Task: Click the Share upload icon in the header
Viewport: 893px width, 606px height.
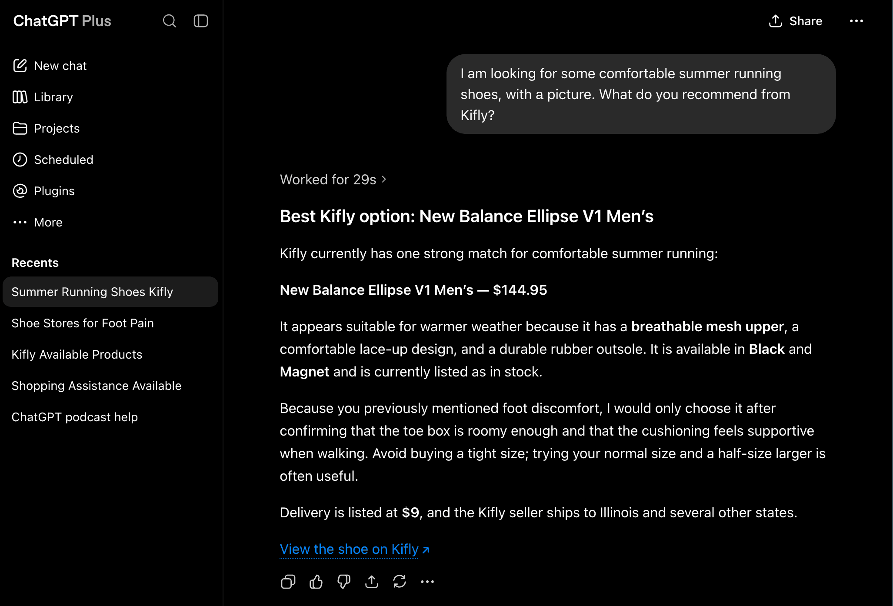Action: pyautogui.click(x=776, y=21)
